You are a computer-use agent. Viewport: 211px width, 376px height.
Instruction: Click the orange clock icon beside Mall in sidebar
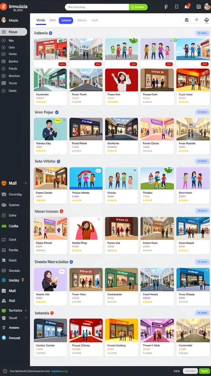click(4, 183)
